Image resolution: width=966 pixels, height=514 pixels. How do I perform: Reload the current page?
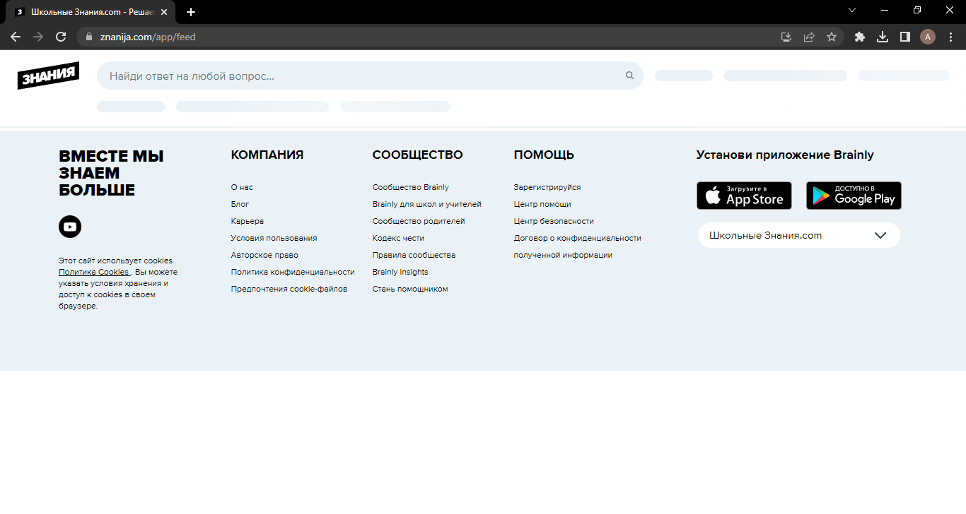[x=61, y=37]
